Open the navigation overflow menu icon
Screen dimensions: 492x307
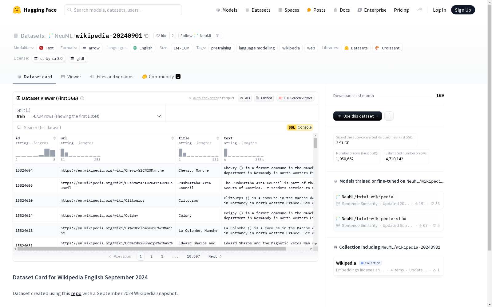point(419,10)
